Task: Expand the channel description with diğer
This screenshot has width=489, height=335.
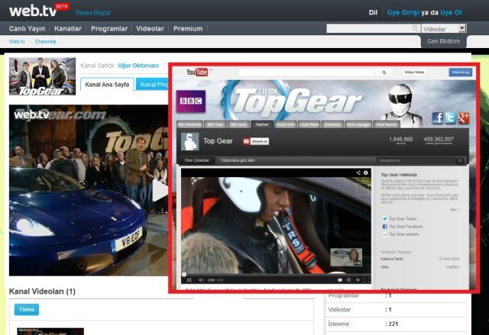Action: click(455, 210)
